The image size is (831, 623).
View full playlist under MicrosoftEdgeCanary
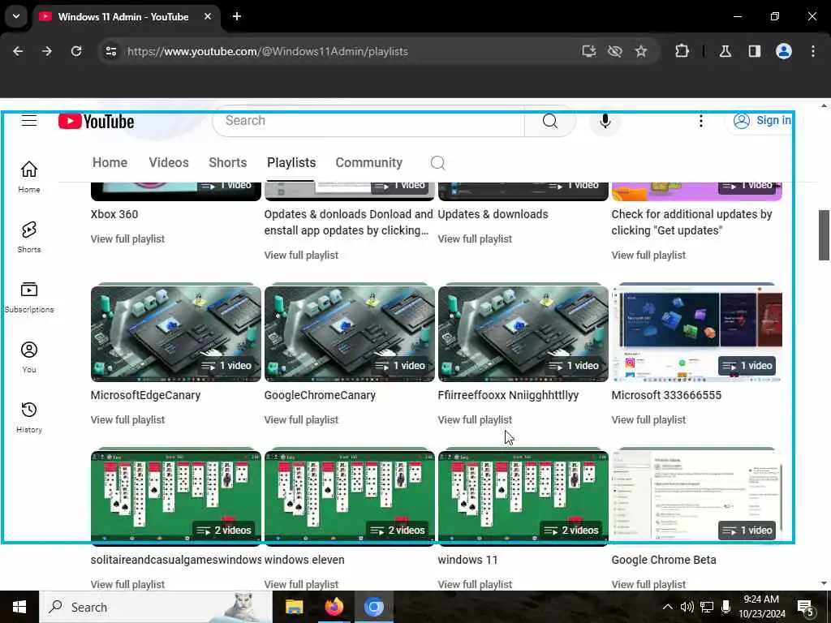pos(127,419)
